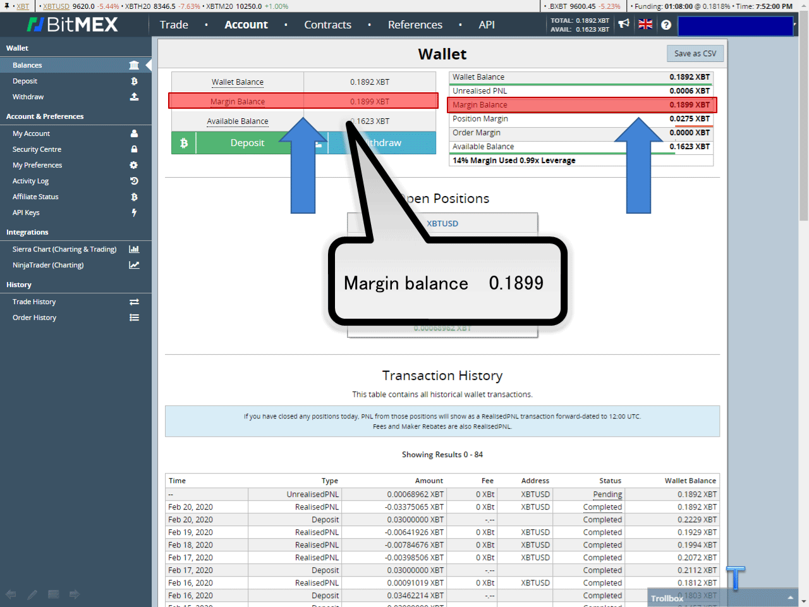809x607 pixels.
Task: Click the Wallet Balance column header
Action: (x=690, y=481)
